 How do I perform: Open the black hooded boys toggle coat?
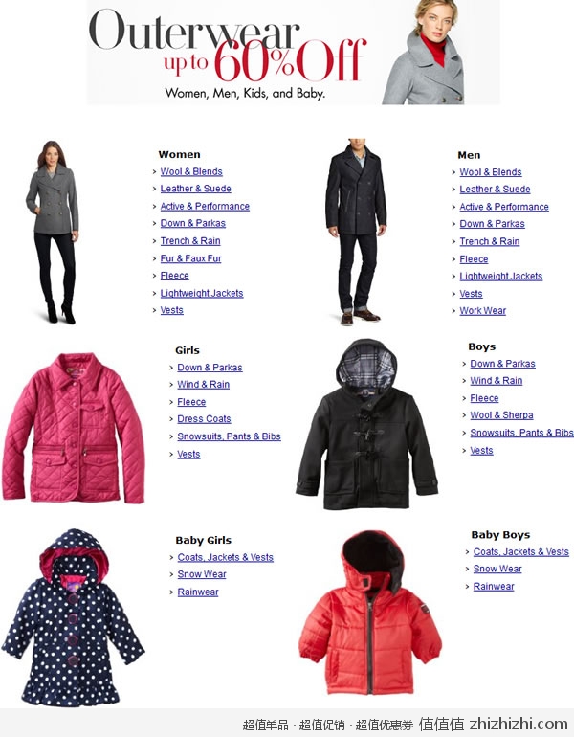tap(366, 424)
